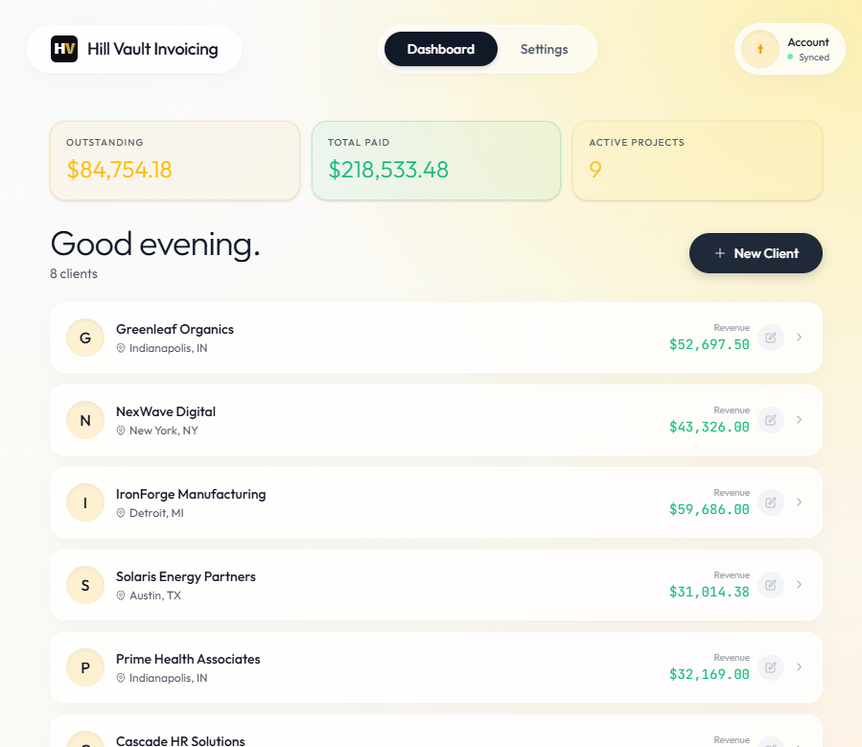Click the Outstanding $84,754.18 card
Screen dimensions: 862x747
point(175,160)
